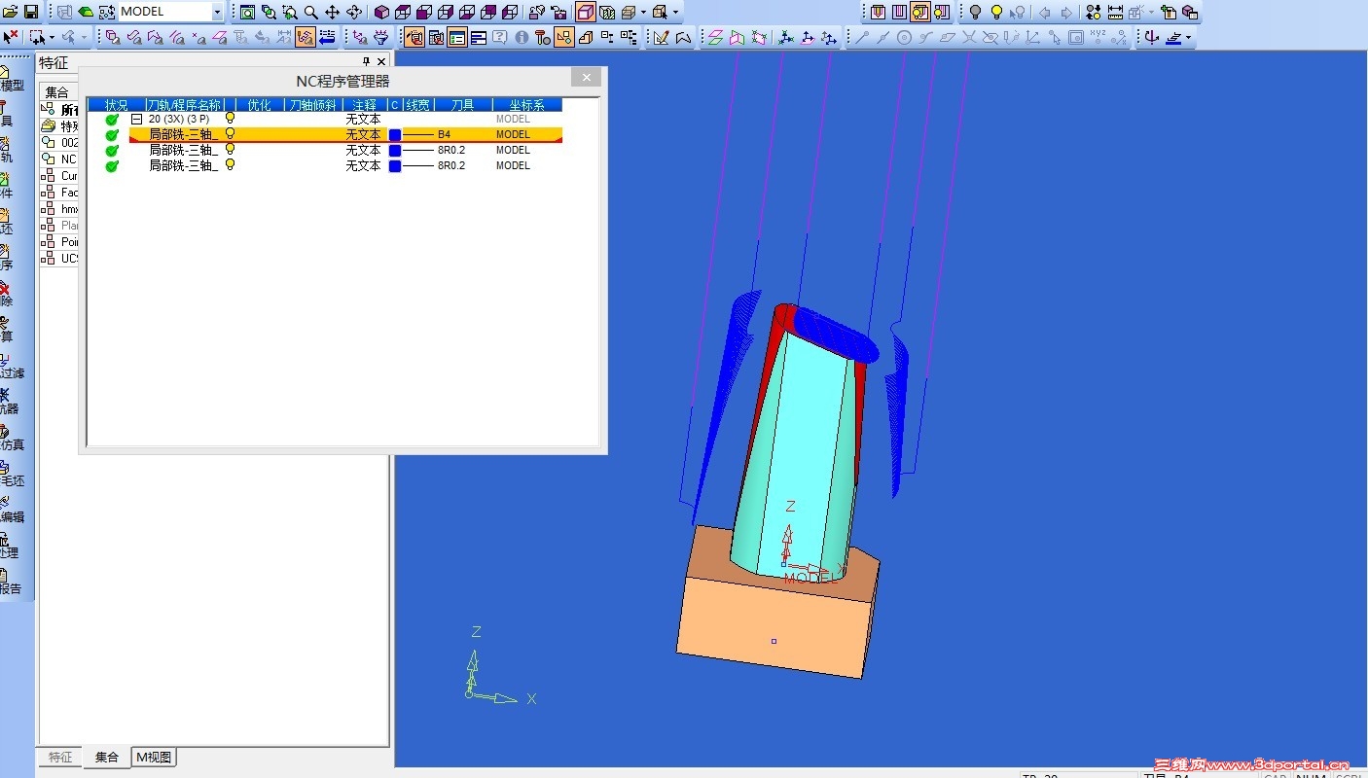The width and height of the screenshot is (1368, 778).
Task: Click the 优化 column header
Action: coord(260,104)
